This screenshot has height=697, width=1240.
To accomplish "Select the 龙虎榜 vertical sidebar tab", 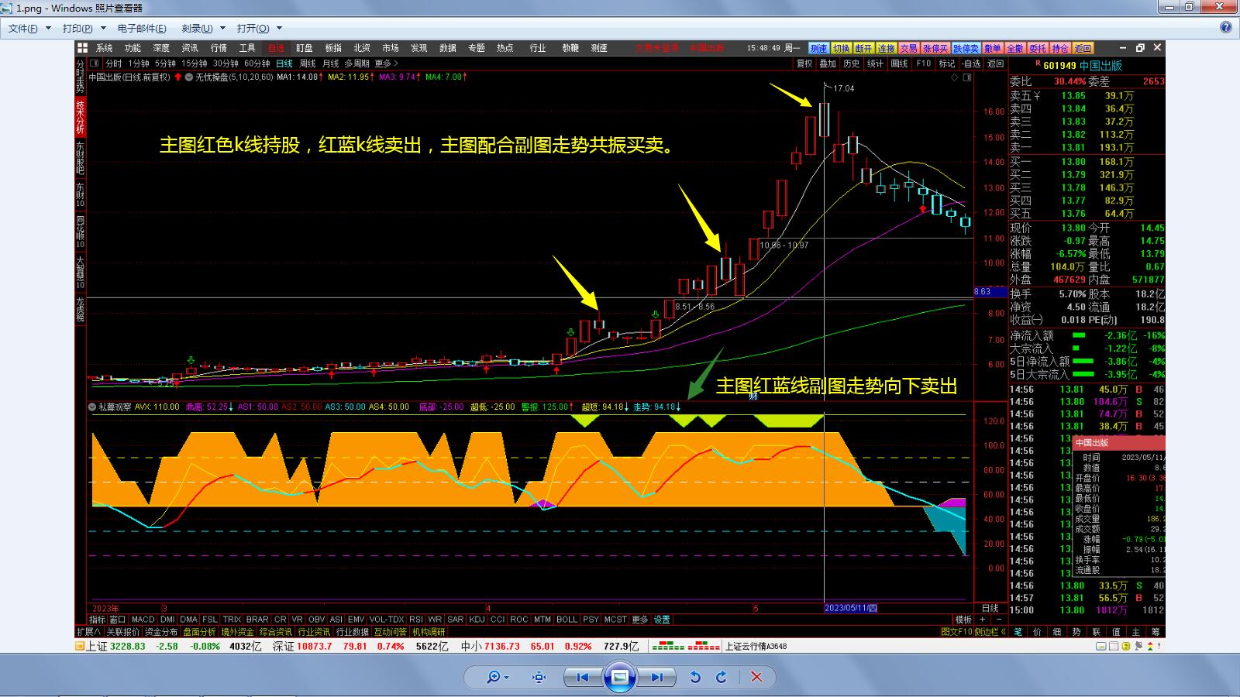I will (x=80, y=310).
